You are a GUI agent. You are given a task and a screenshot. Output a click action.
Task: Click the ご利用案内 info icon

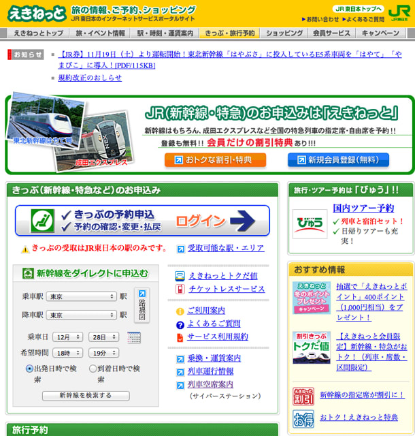[x=180, y=311]
